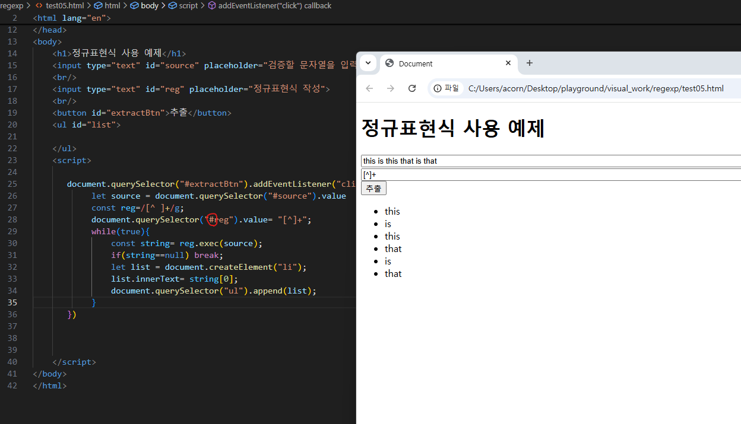Image resolution: width=741 pixels, height=424 pixels.
Task: Close the Document browser tab
Action: click(x=508, y=63)
